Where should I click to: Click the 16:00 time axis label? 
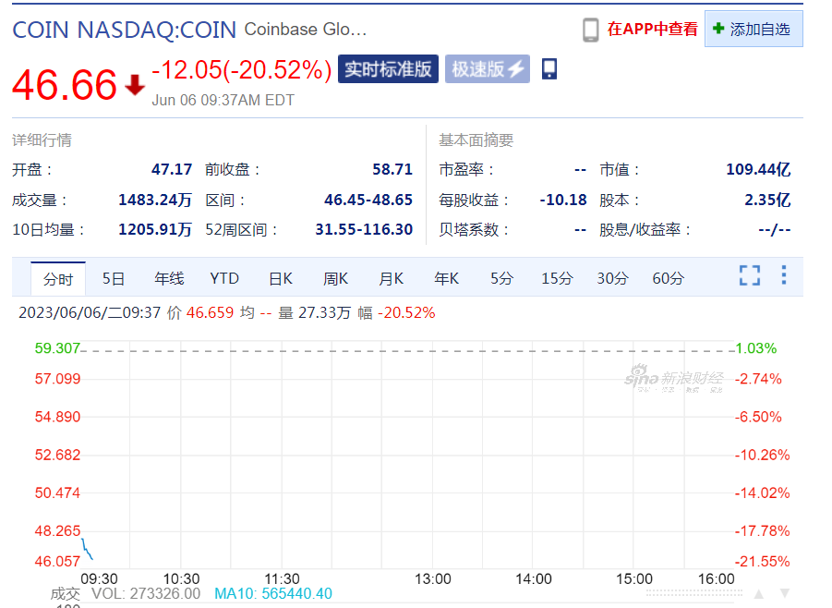click(x=717, y=578)
